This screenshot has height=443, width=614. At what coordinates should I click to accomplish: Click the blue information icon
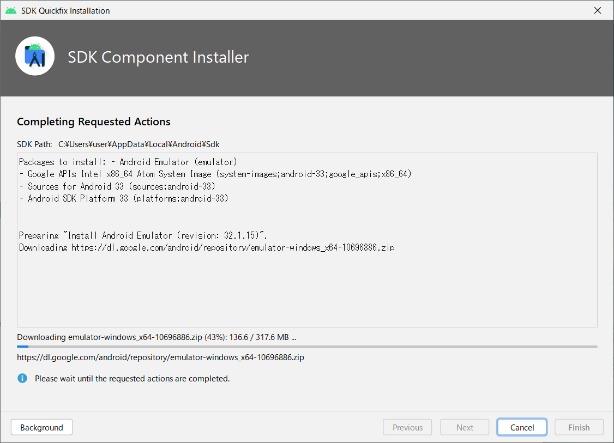[22, 378]
